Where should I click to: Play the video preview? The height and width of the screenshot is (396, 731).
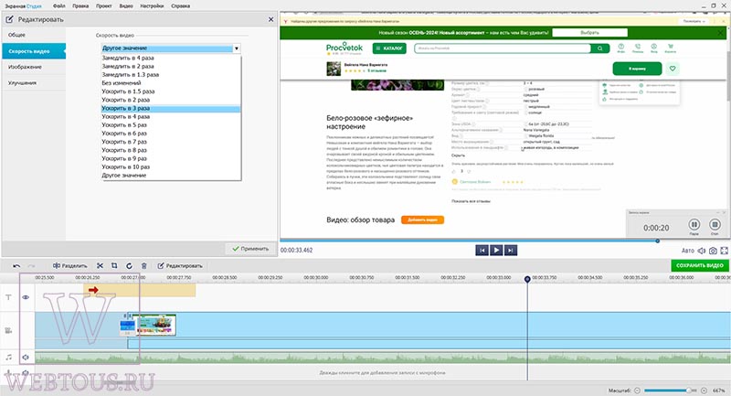(x=496, y=251)
